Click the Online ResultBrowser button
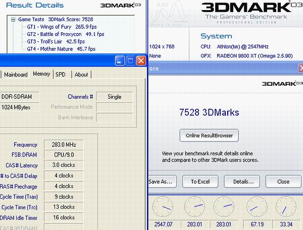This screenshot has height=230, width=303. pyautogui.click(x=209, y=136)
